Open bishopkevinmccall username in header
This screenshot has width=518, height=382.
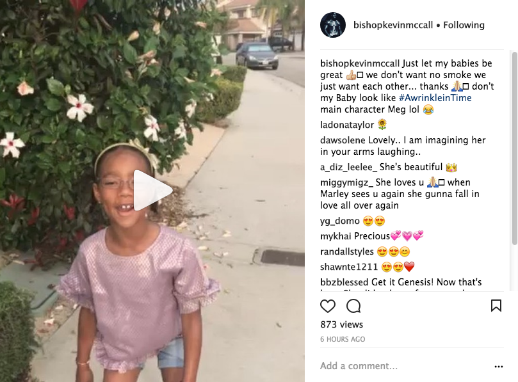(x=393, y=25)
